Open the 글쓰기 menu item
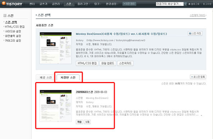Viewport: 213px width, 139px height. pyautogui.click(x=44, y=4)
